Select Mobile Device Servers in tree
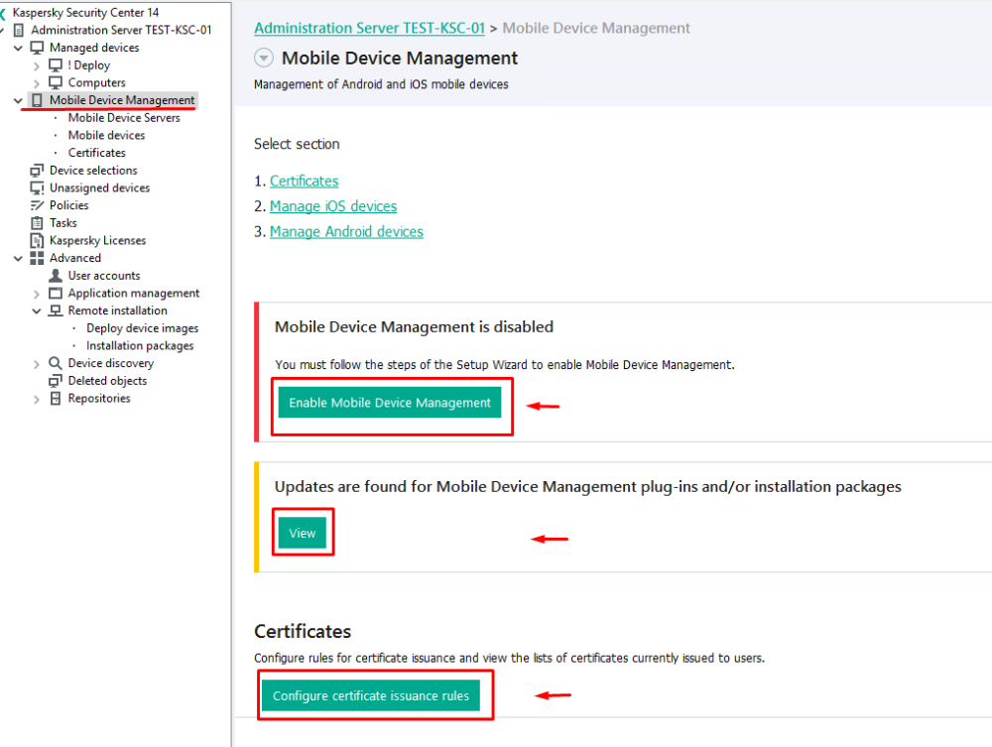 pos(124,118)
